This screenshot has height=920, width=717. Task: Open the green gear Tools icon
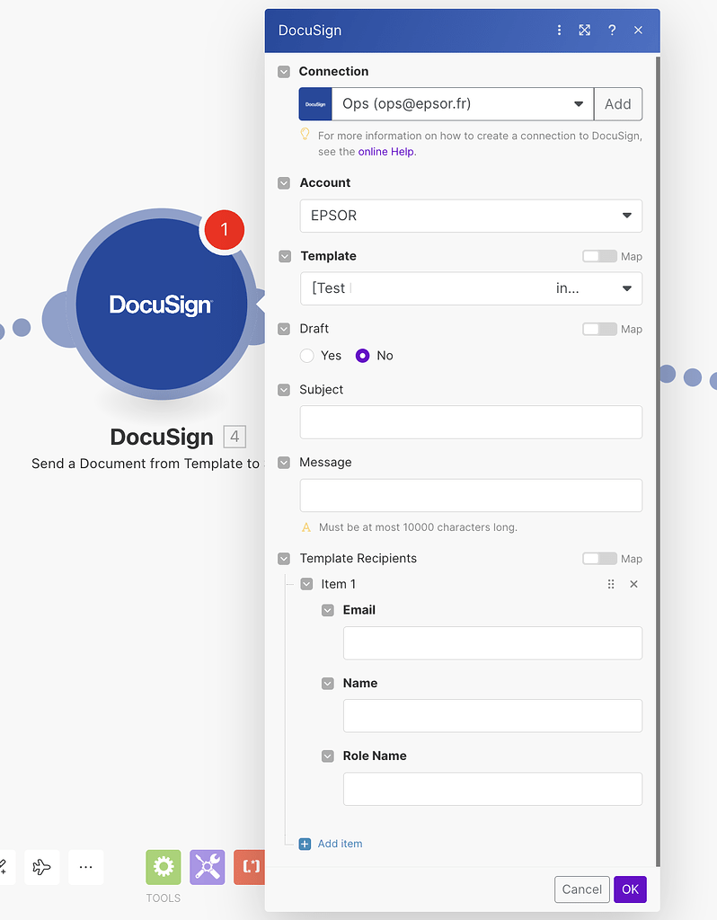(x=164, y=867)
